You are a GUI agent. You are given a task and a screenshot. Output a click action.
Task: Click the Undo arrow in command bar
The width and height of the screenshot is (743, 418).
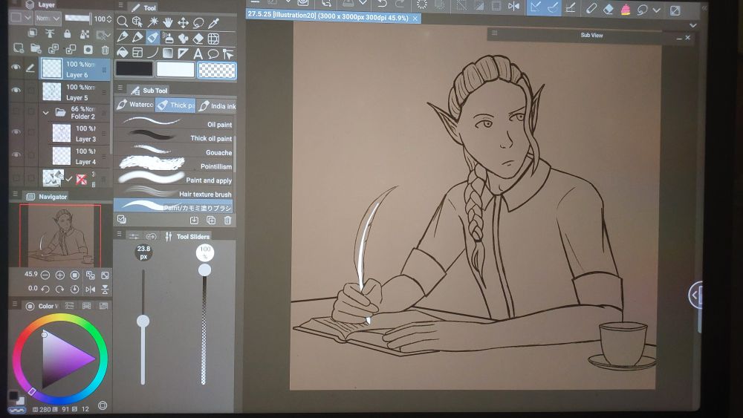(382, 4)
